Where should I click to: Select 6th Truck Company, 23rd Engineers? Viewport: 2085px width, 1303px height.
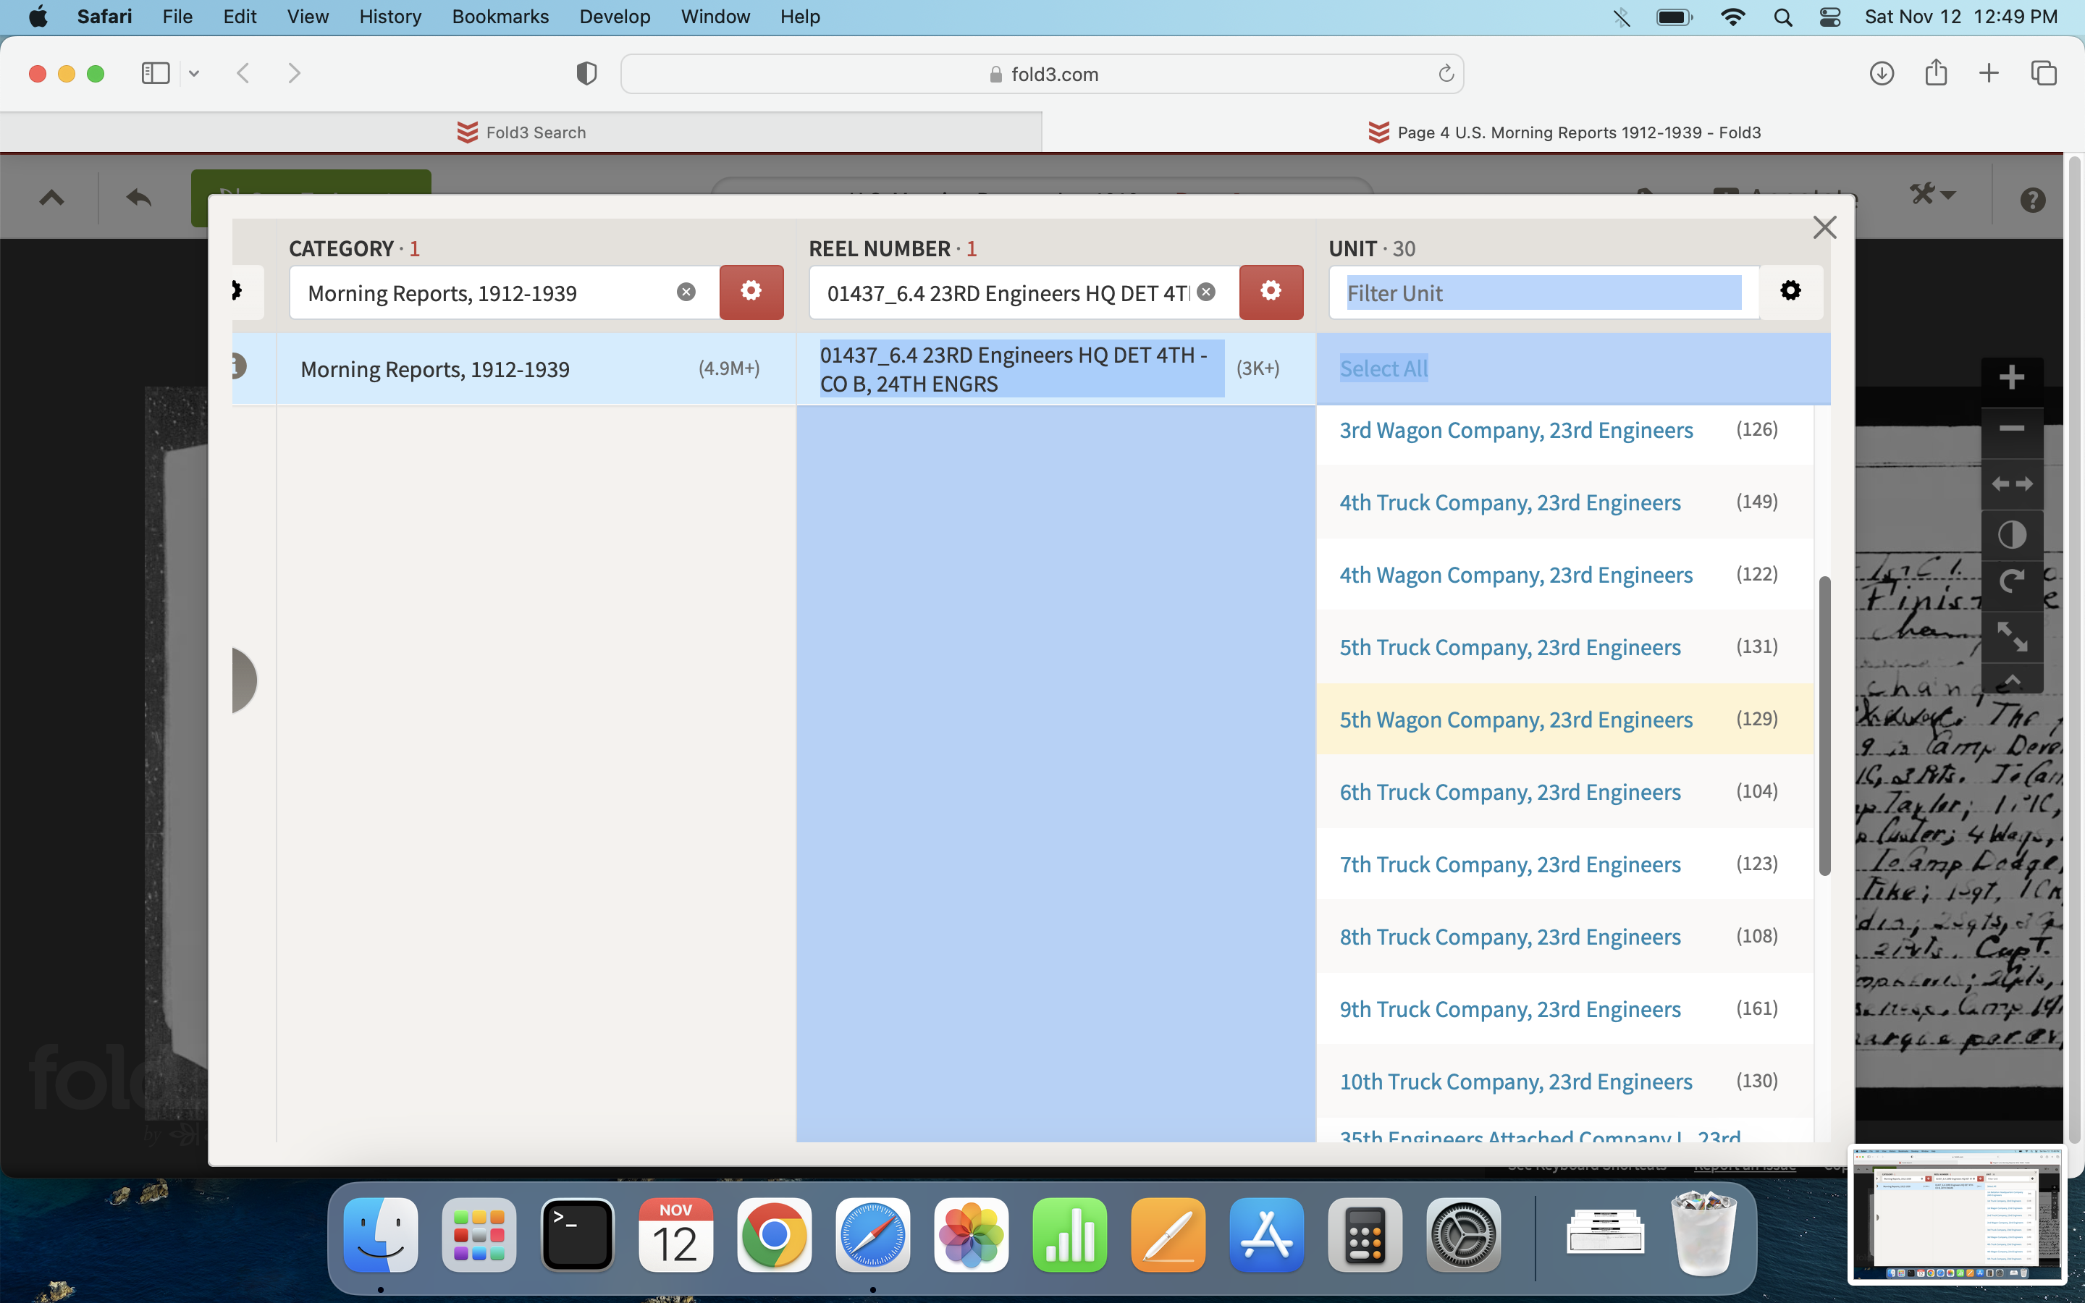(1509, 791)
